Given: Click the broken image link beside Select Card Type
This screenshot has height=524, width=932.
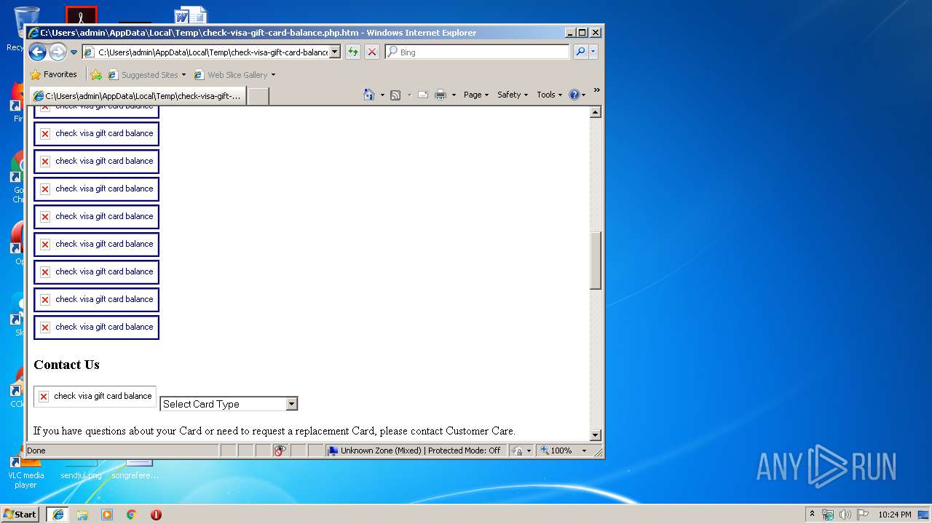Looking at the screenshot, I should click(x=95, y=396).
